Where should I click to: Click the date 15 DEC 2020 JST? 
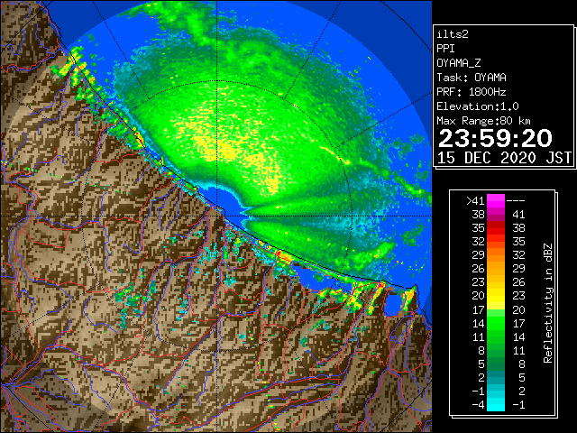504,158
